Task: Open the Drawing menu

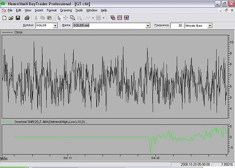Action: (x=66, y=10)
